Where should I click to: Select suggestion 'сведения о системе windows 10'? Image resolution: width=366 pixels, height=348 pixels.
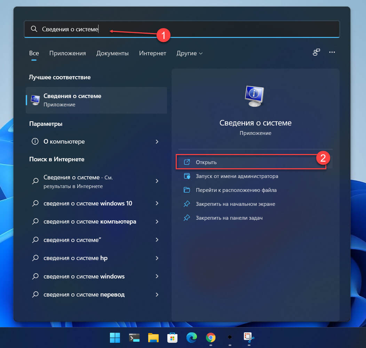point(96,203)
